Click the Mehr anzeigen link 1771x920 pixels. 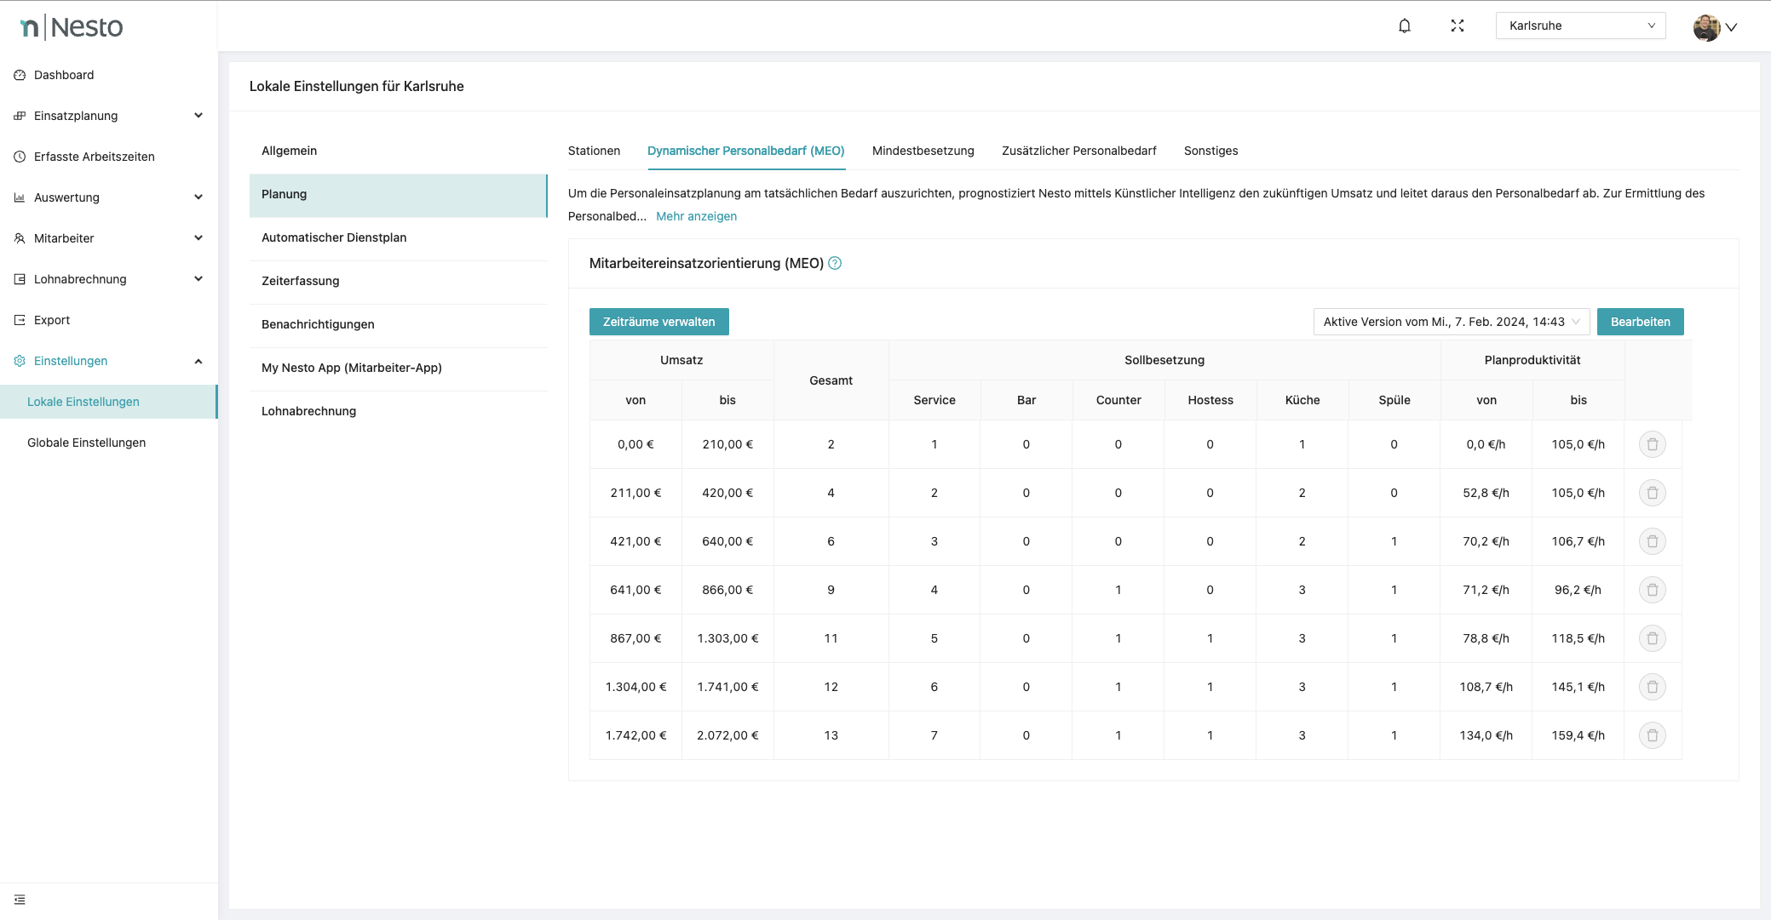coord(696,216)
